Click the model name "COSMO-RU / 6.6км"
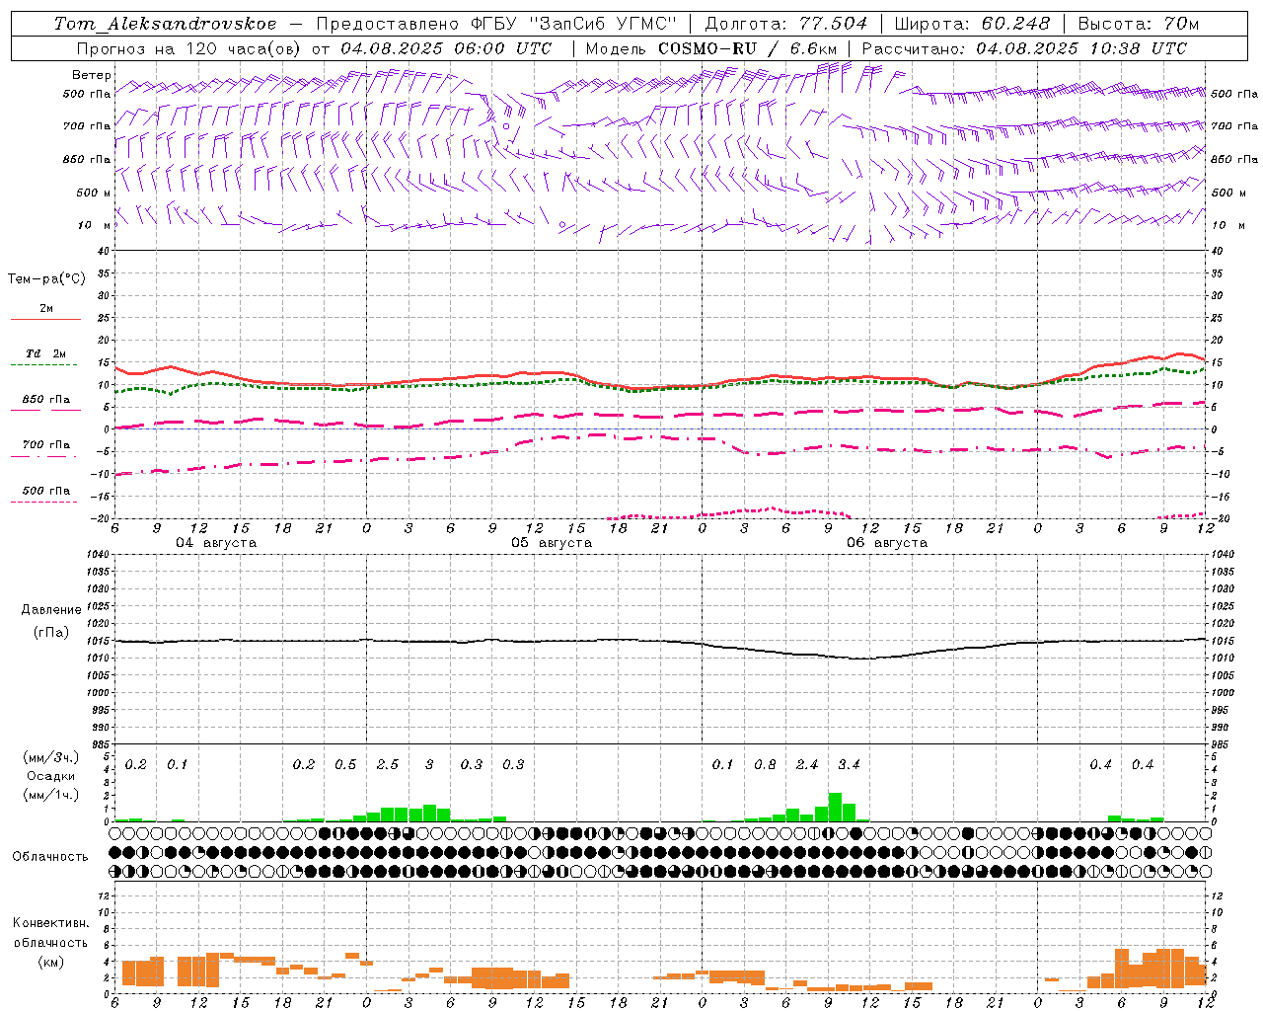Screen dimensions: 1263x1011 click(x=748, y=48)
